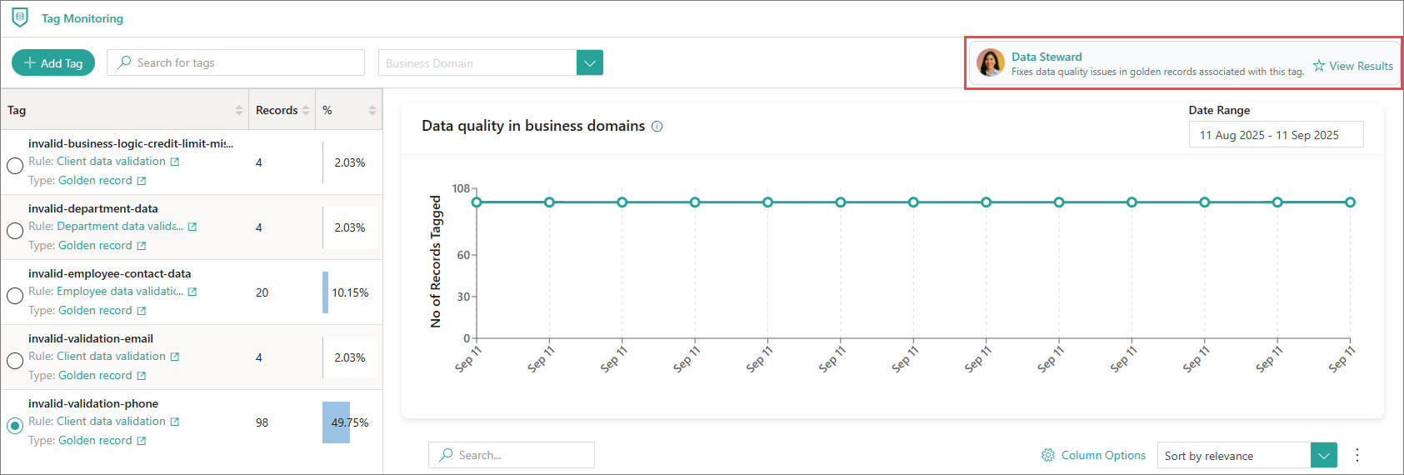Screen dimensions: 1404x475
Task: Click the Data Steward avatar picture
Action: point(991,62)
